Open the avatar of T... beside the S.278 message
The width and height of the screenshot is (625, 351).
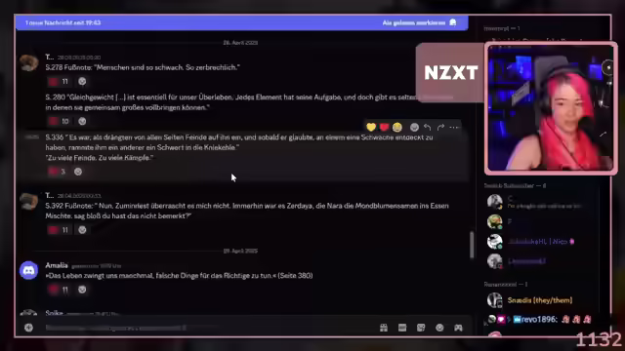28,62
